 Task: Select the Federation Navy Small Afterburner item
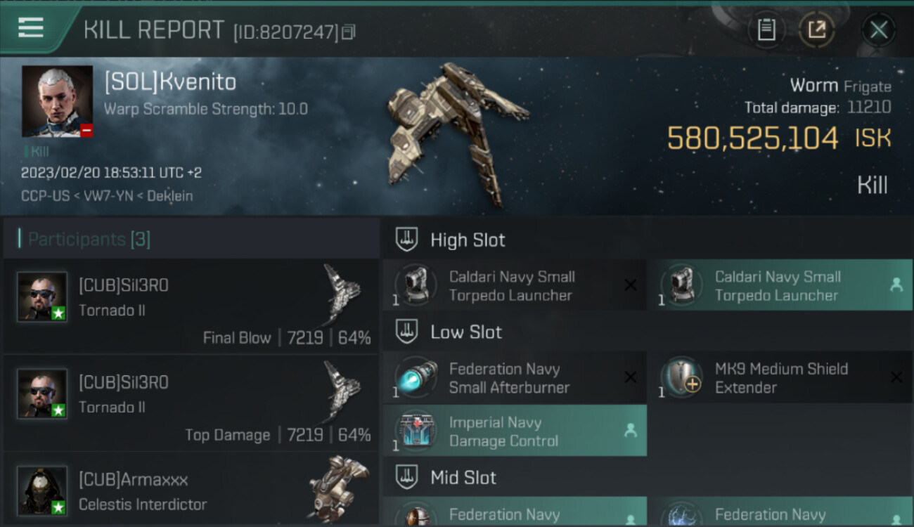click(514, 377)
